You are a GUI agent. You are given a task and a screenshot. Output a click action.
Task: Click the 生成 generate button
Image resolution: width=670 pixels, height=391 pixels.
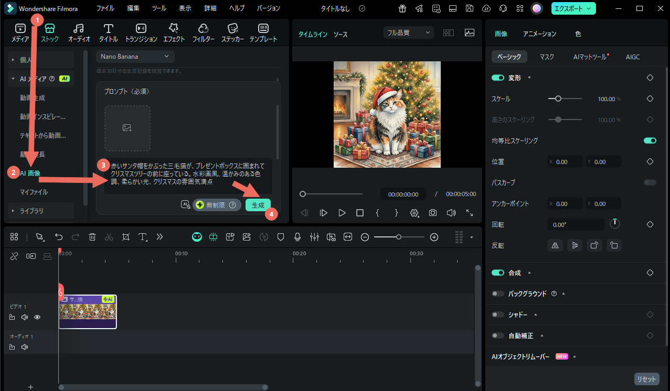[x=258, y=205]
